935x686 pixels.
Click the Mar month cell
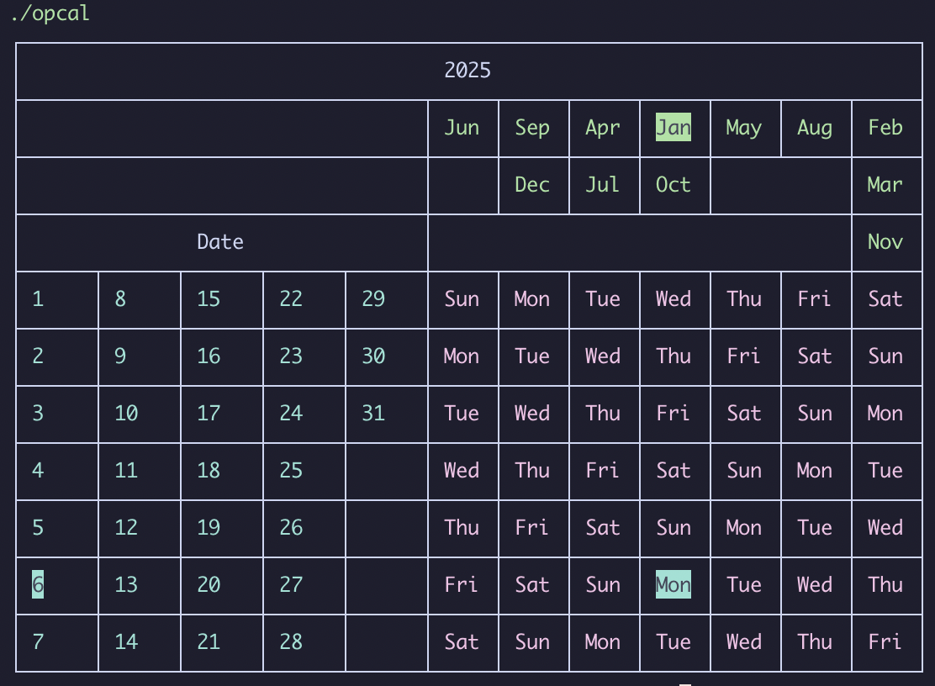point(885,185)
